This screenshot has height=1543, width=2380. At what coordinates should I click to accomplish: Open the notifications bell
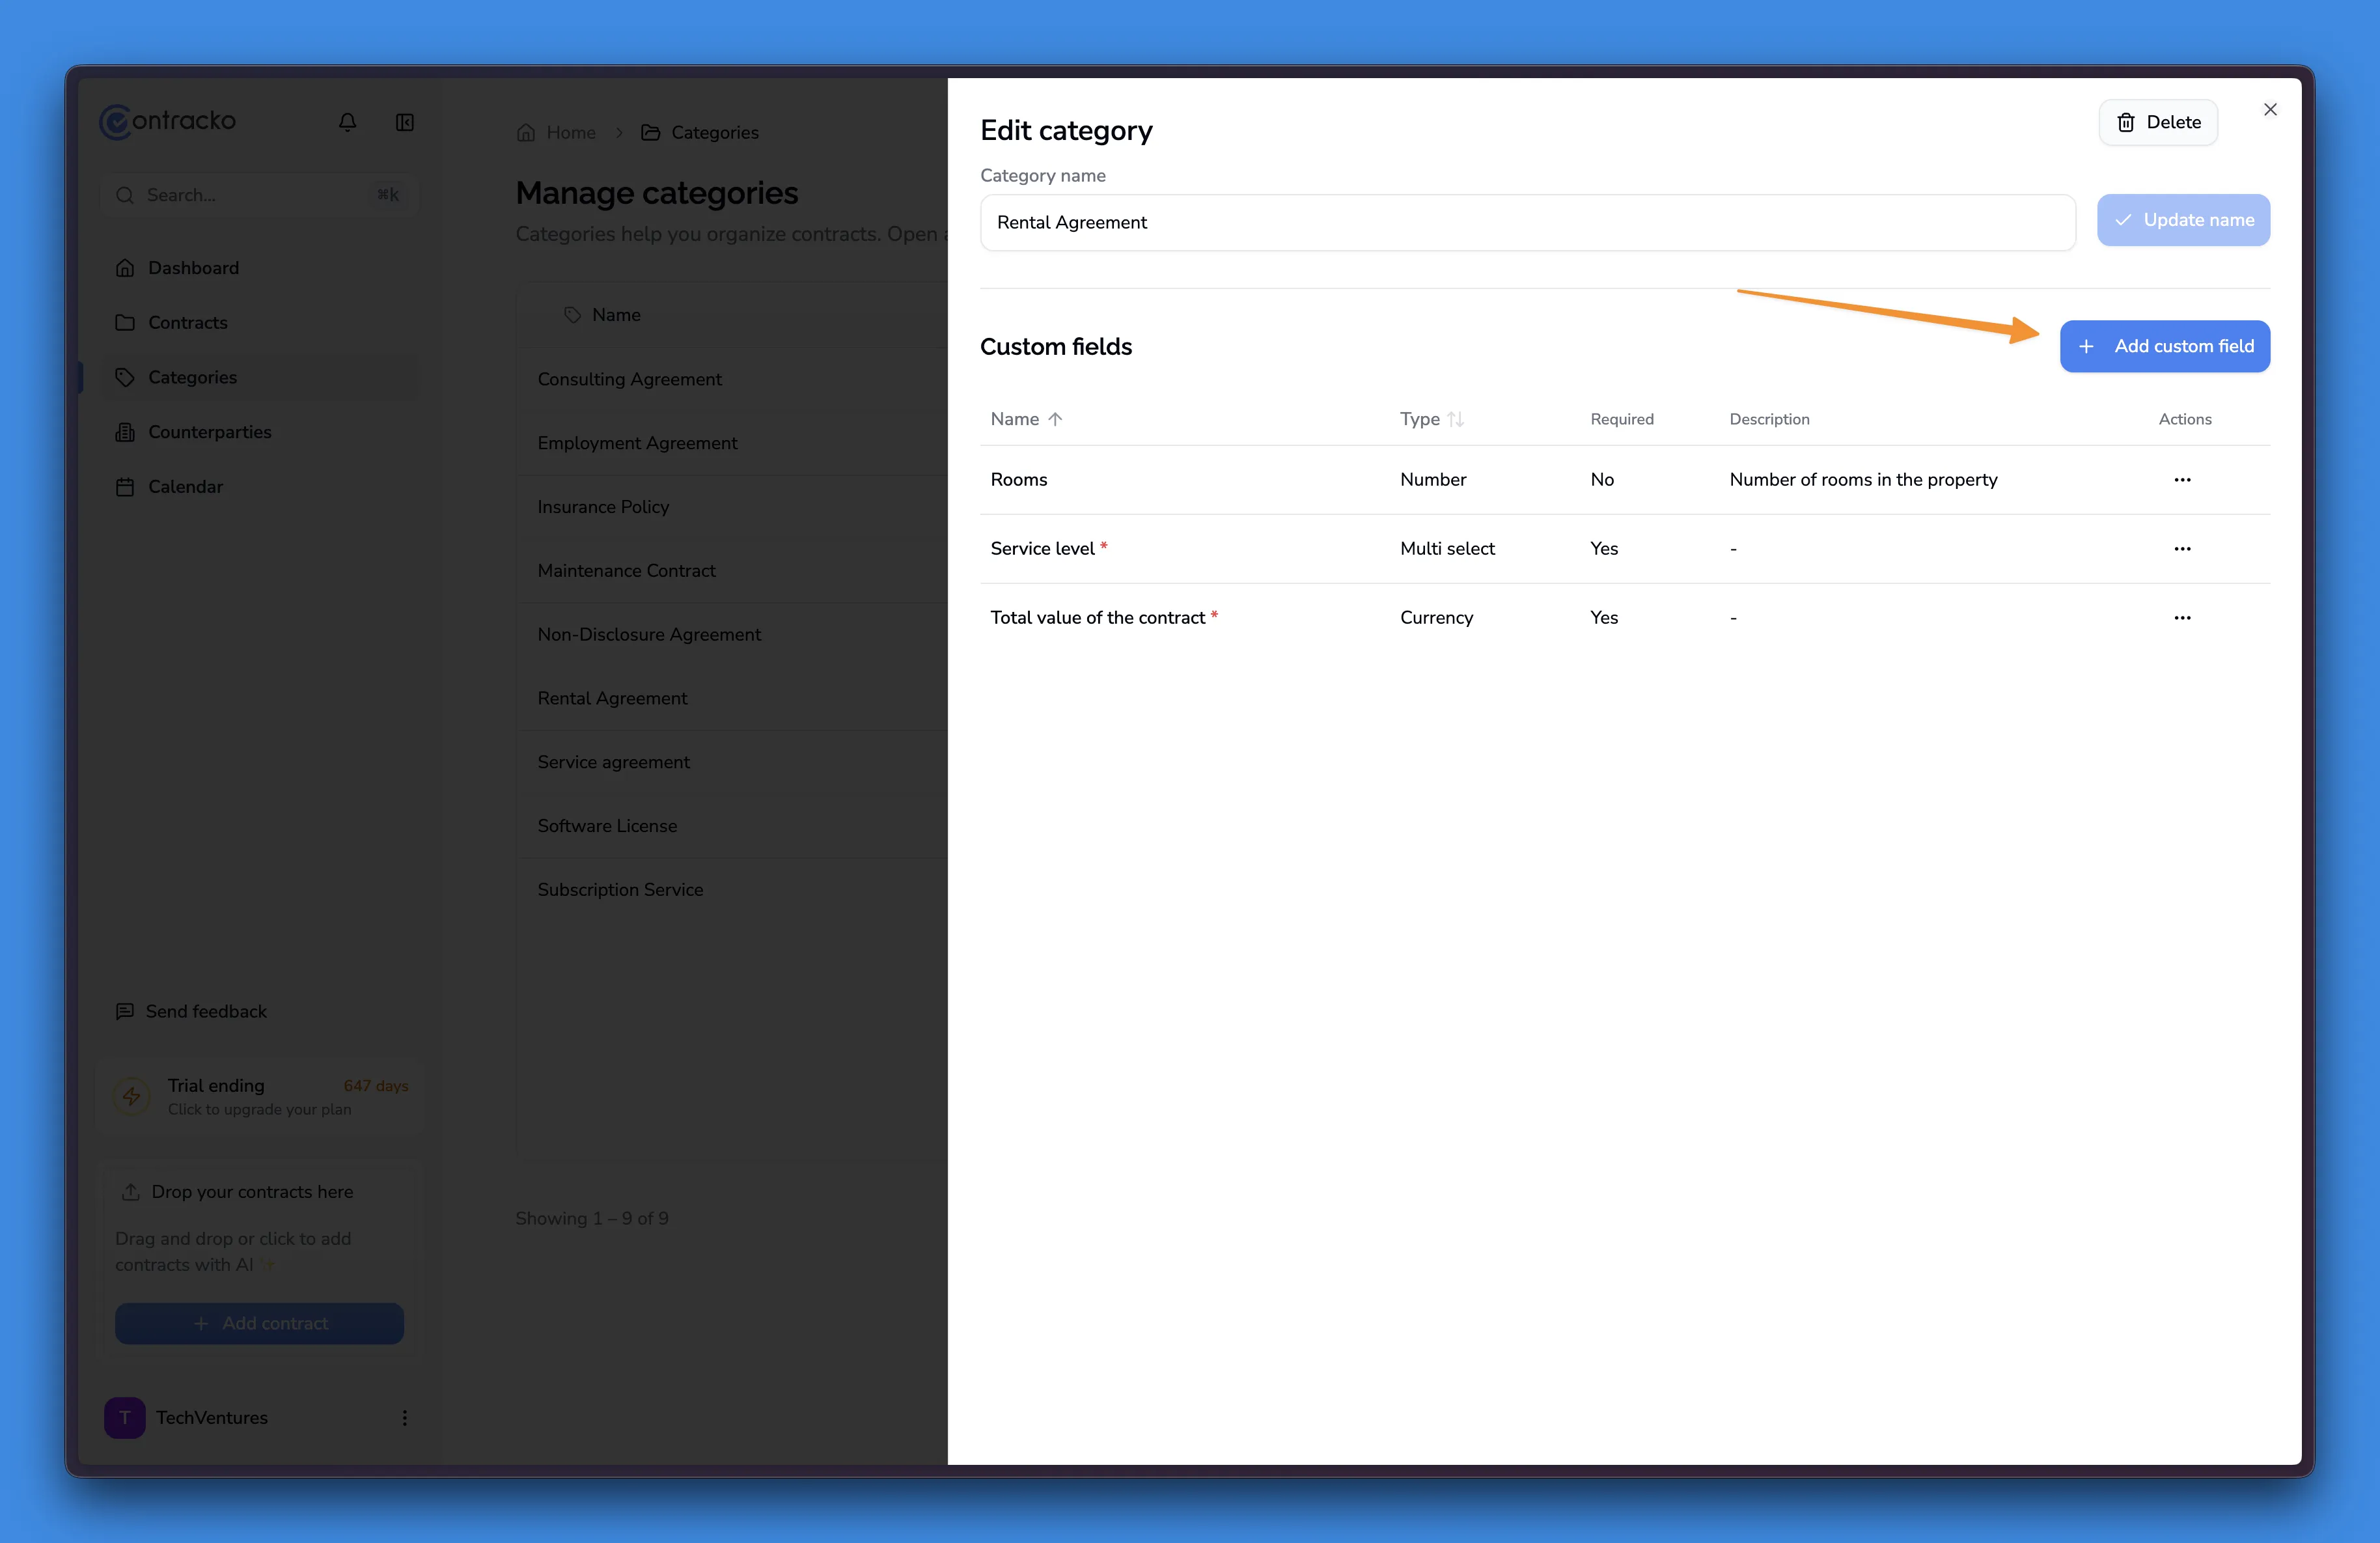(x=347, y=121)
